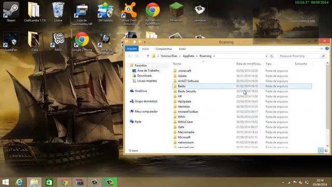
Task: Switch to large icons view button
Action: pyautogui.click(x=326, y=151)
